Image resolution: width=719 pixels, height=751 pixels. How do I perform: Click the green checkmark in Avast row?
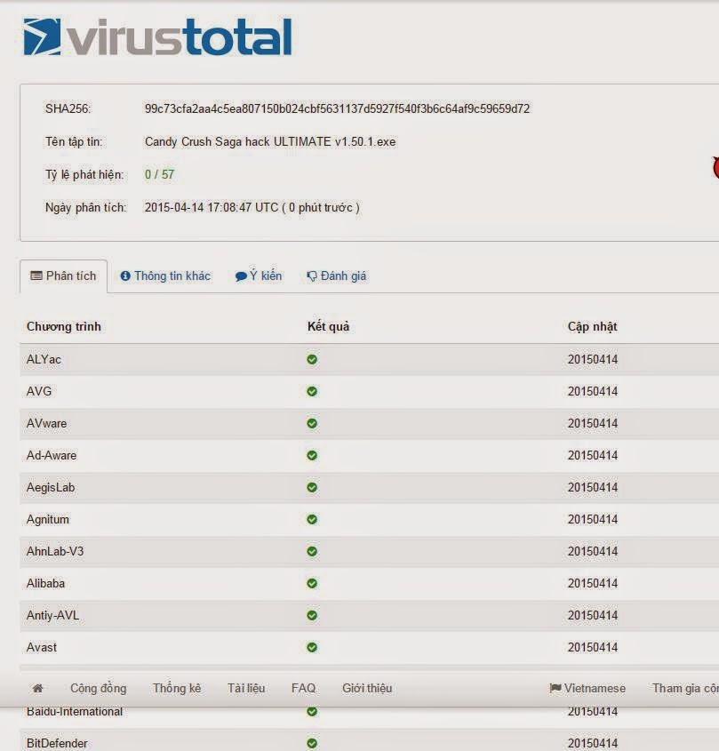[312, 647]
